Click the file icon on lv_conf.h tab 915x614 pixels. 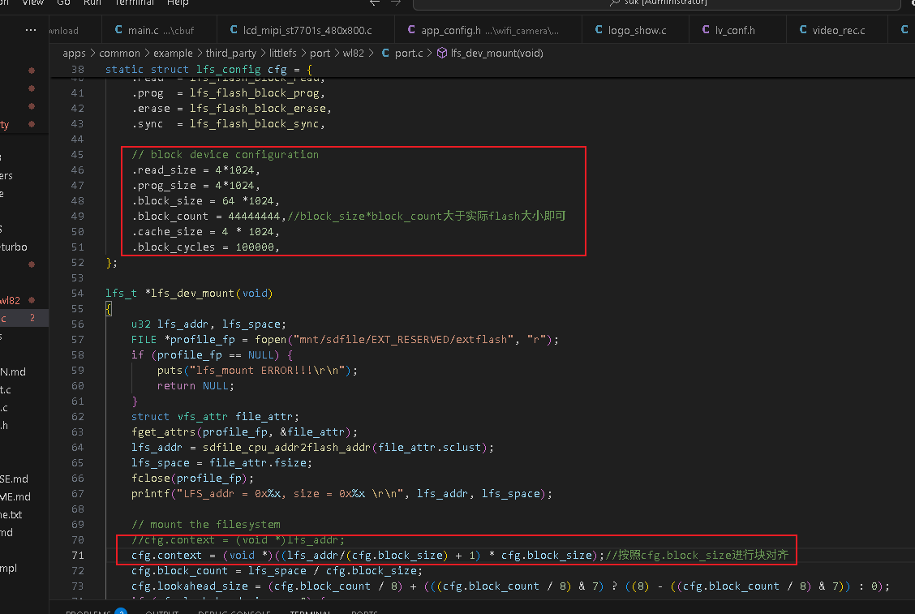(x=706, y=30)
